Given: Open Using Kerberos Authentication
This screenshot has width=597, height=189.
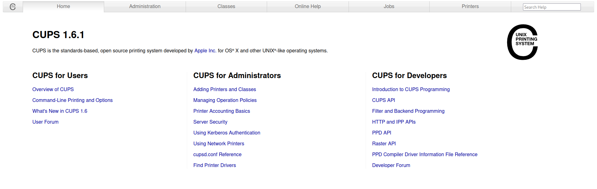Looking at the screenshot, I should pyautogui.click(x=227, y=133).
